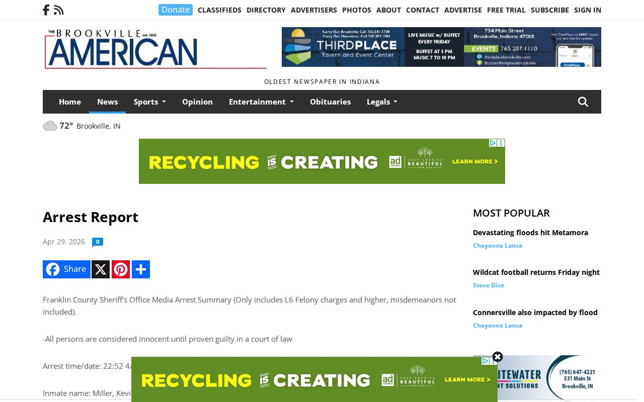This screenshot has height=402, width=644.
Task: Share article via Facebook Share button
Action: [66, 269]
